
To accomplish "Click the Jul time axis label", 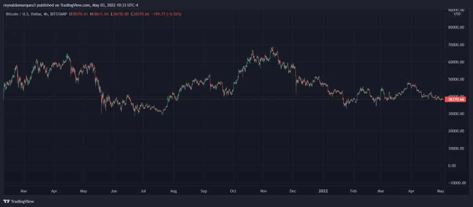I will pos(144,191).
